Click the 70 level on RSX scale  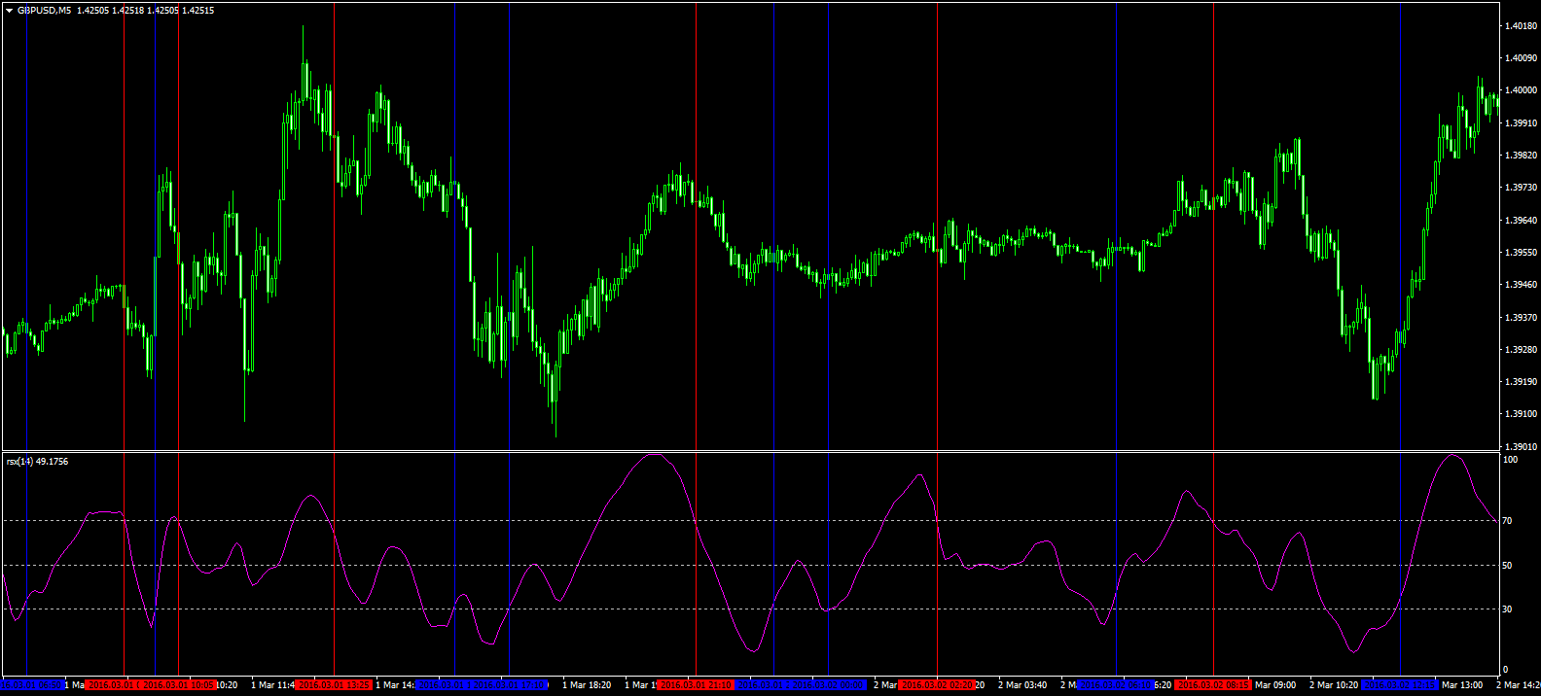click(x=1507, y=521)
